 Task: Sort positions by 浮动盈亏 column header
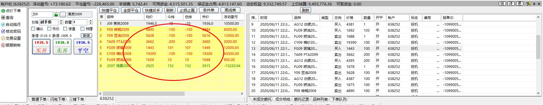[x=233, y=17]
